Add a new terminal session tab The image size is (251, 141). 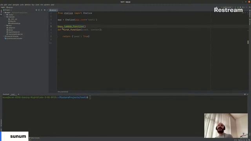(x=18, y=94)
